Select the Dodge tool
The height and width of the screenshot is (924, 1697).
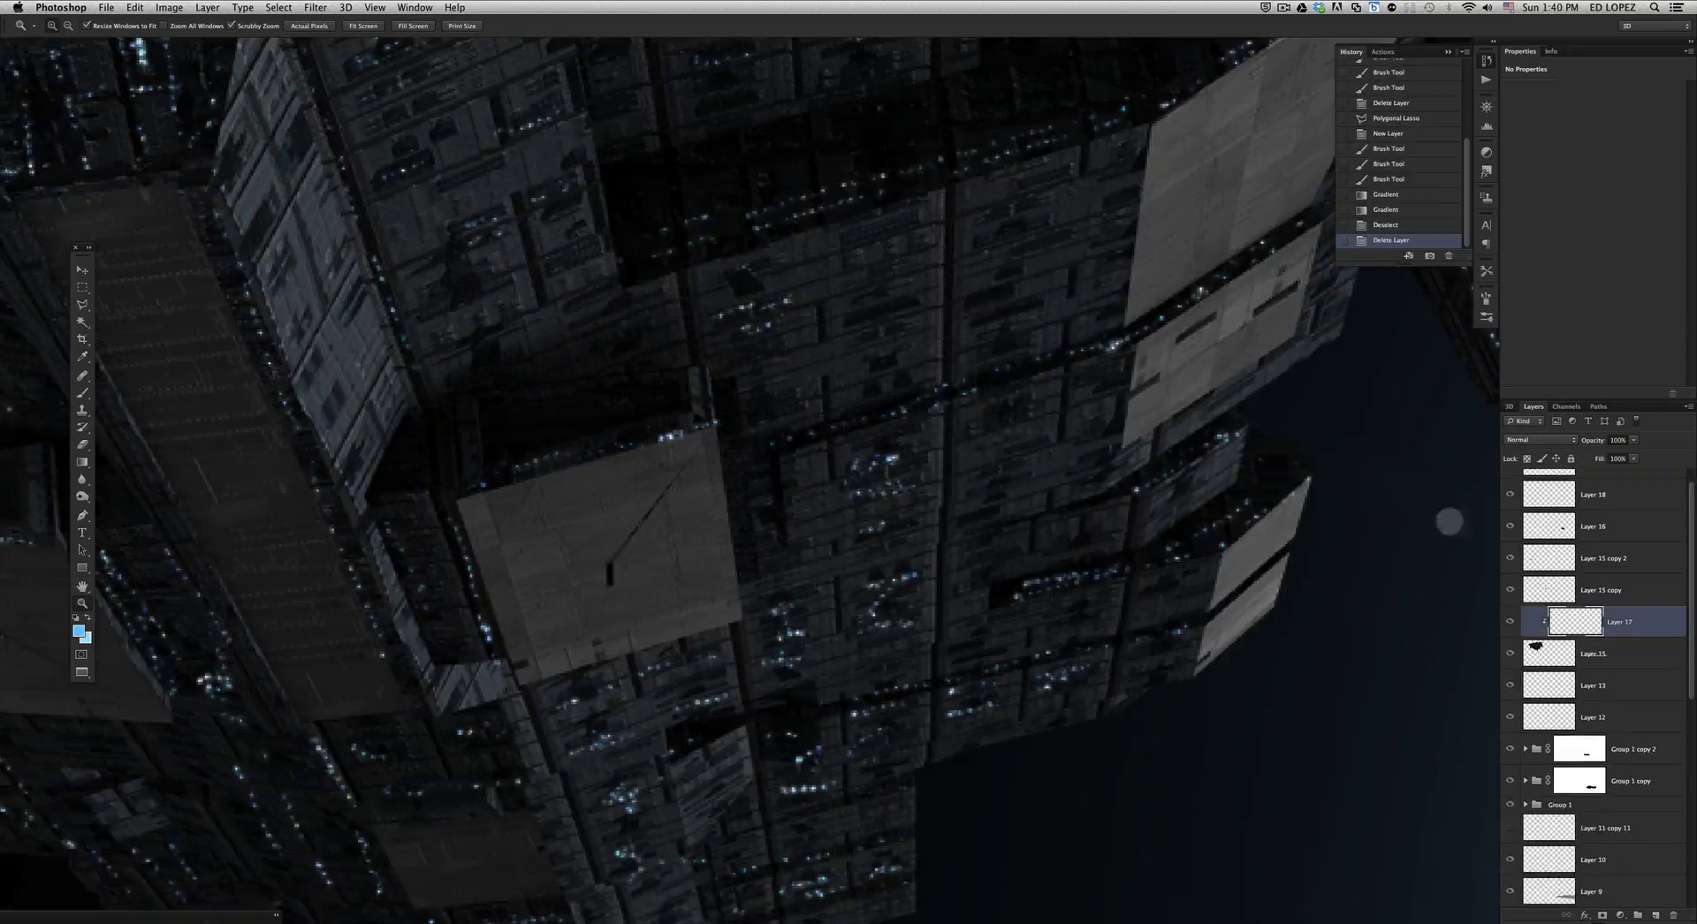click(x=82, y=497)
